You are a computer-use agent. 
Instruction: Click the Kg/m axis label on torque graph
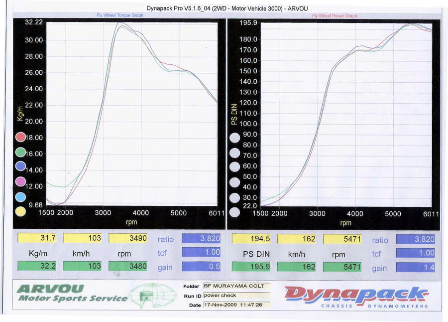pos(20,113)
